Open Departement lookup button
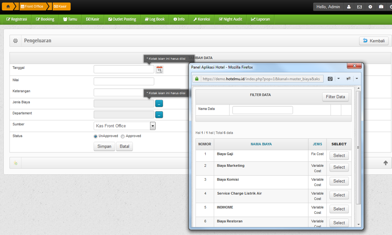This screenshot has height=235, width=392. [159, 115]
